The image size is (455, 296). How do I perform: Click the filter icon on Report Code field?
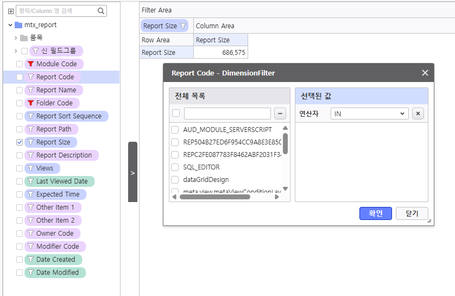(x=30, y=77)
